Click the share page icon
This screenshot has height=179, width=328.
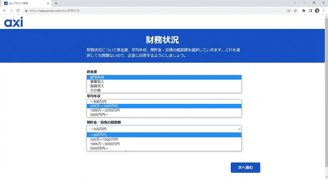tap(289, 11)
